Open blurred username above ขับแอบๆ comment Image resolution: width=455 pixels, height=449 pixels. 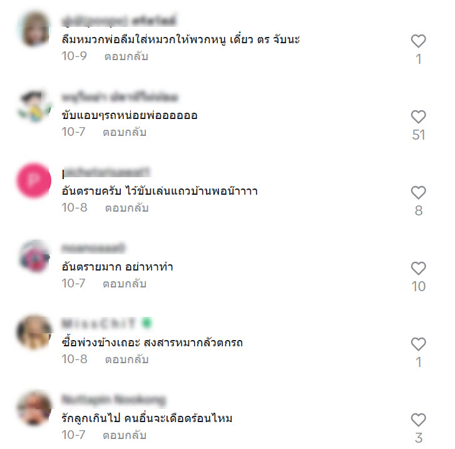pyautogui.click(x=120, y=97)
